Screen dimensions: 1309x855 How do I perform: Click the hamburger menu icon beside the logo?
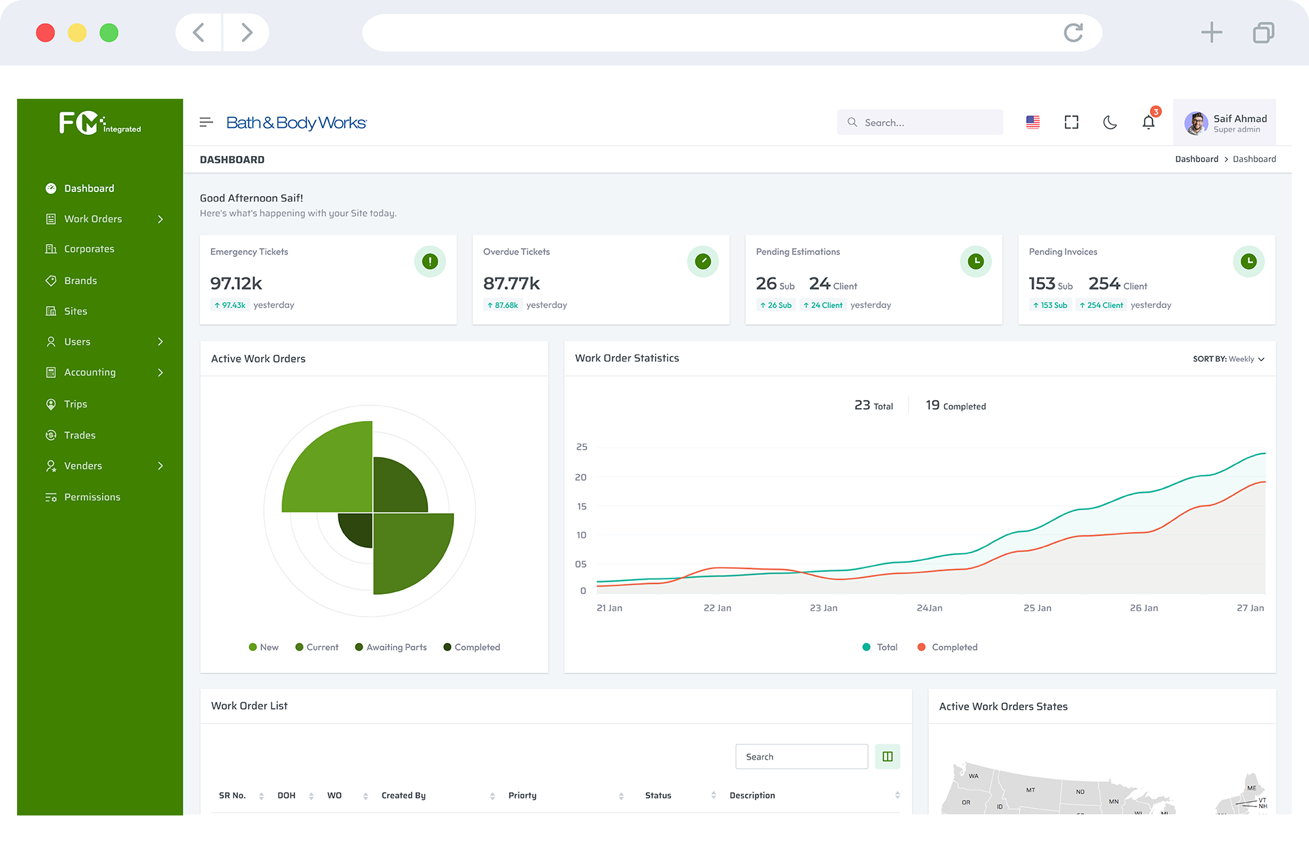click(206, 122)
